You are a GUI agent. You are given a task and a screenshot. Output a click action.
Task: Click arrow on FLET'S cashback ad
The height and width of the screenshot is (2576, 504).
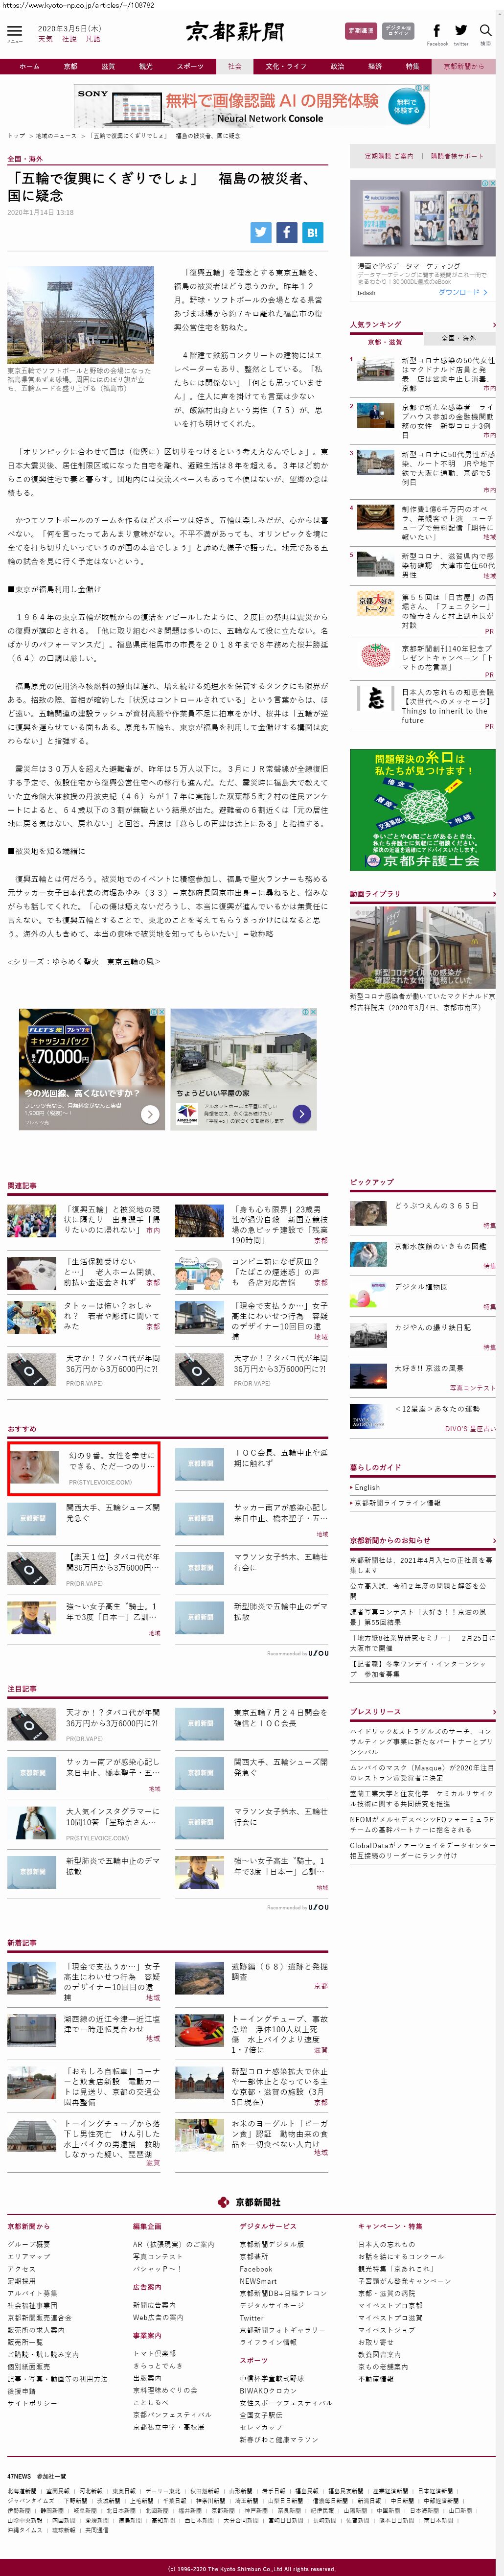[x=150, y=1113]
